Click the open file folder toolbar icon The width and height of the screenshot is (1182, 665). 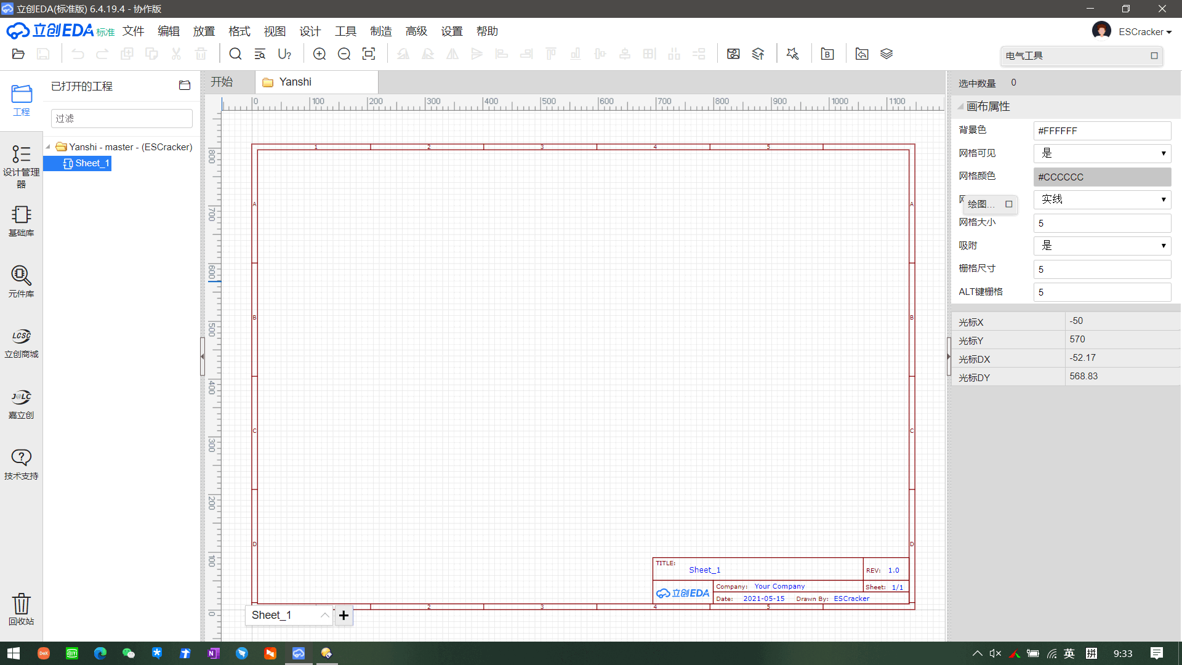(x=18, y=54)
